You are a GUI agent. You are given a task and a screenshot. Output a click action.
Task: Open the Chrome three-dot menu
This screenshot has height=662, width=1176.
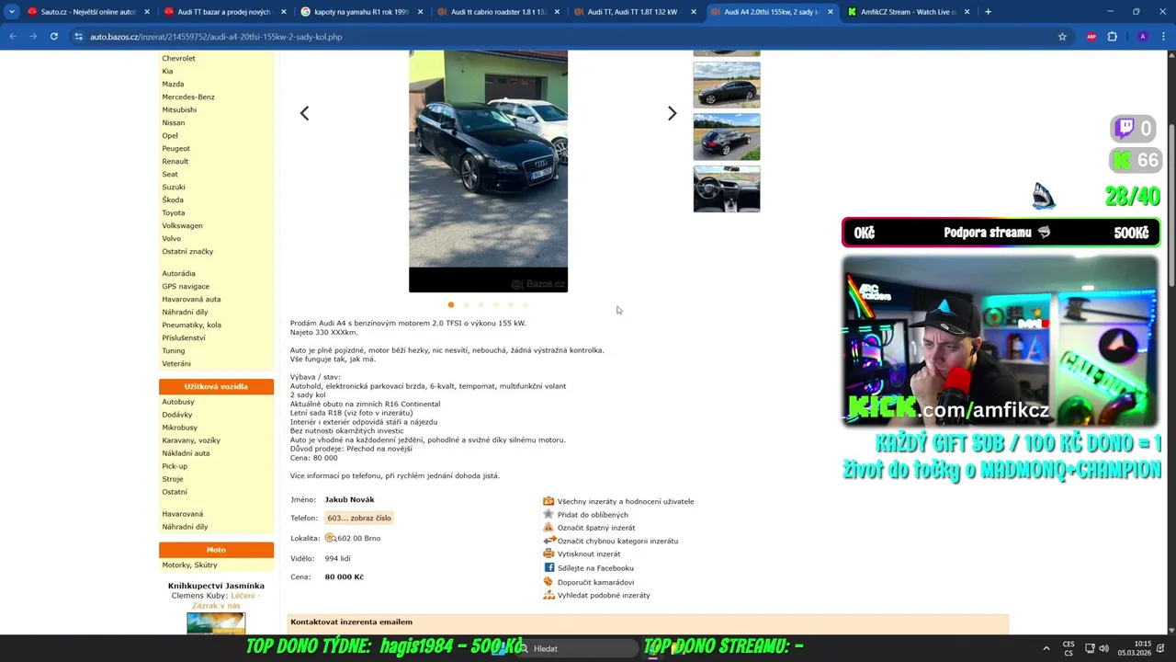click(x=1162, y=37)
